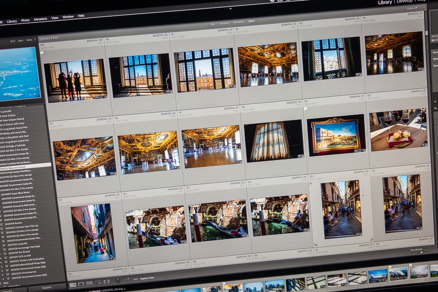Open the Metadata menu
Viewport: 438px width, 292px height.
40,19
